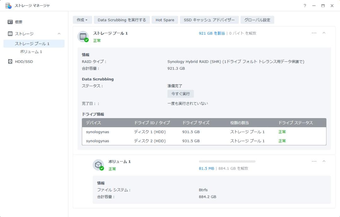Open the 作成 dropdown menu

(x=82, y=20)
